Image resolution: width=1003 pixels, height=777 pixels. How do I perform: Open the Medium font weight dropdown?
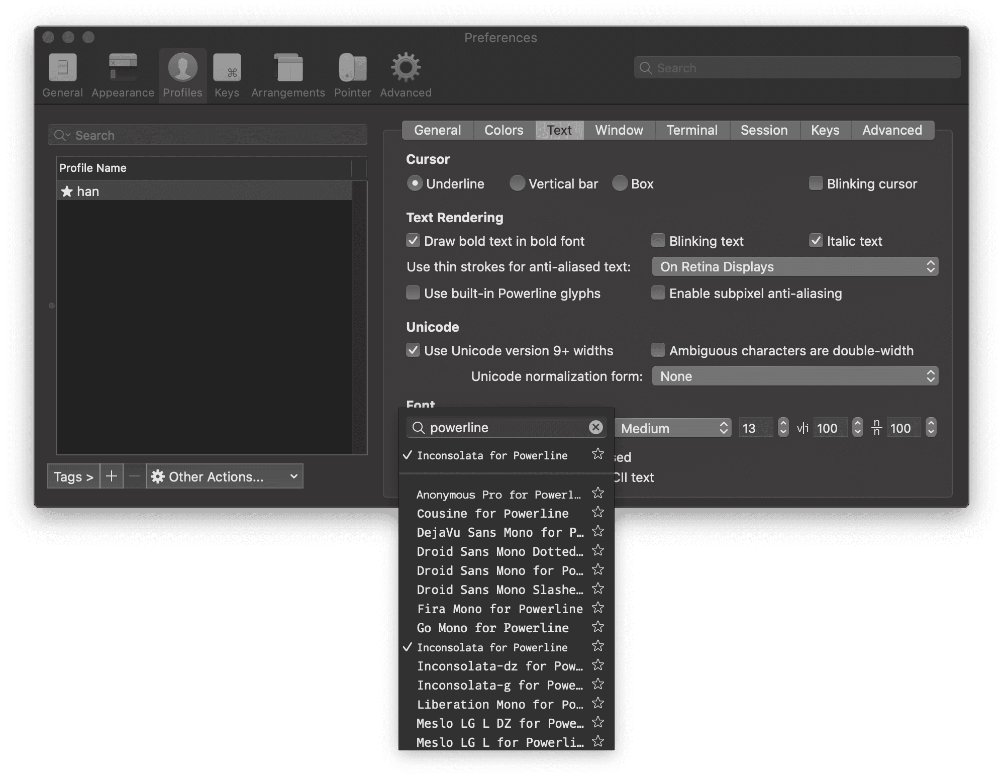[x=672, y=428]
